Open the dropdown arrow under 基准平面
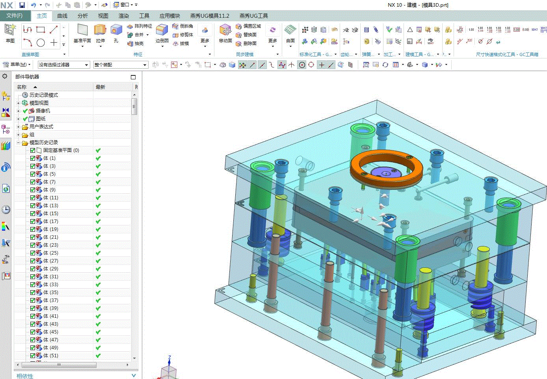Viewport: 547px width, 379px height. tap(82, 47)
